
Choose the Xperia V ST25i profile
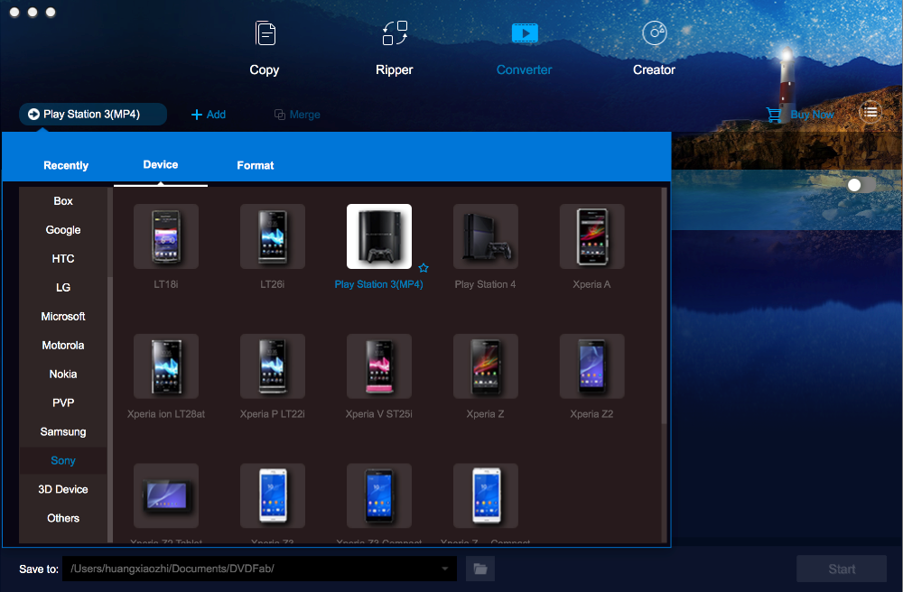click(379, 365)
